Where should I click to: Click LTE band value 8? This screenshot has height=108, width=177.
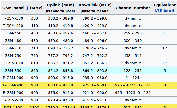click(165, 85)
